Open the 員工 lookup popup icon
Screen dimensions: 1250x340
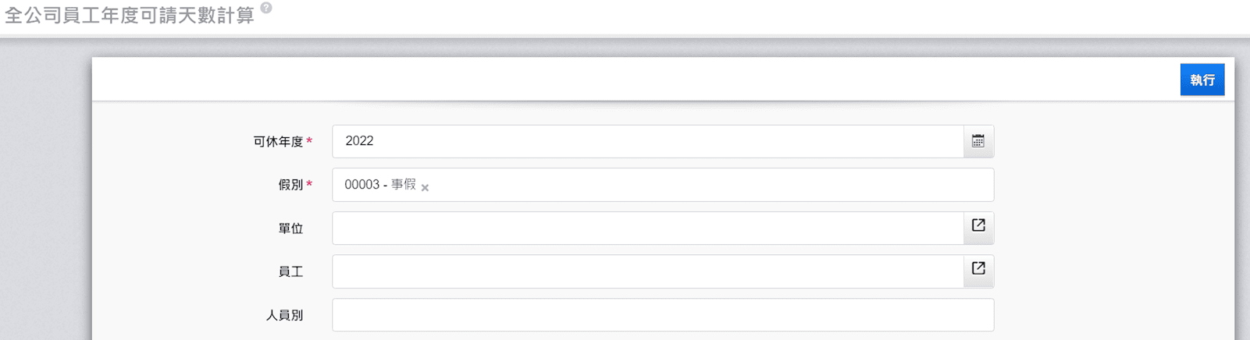tap(978, 268)
